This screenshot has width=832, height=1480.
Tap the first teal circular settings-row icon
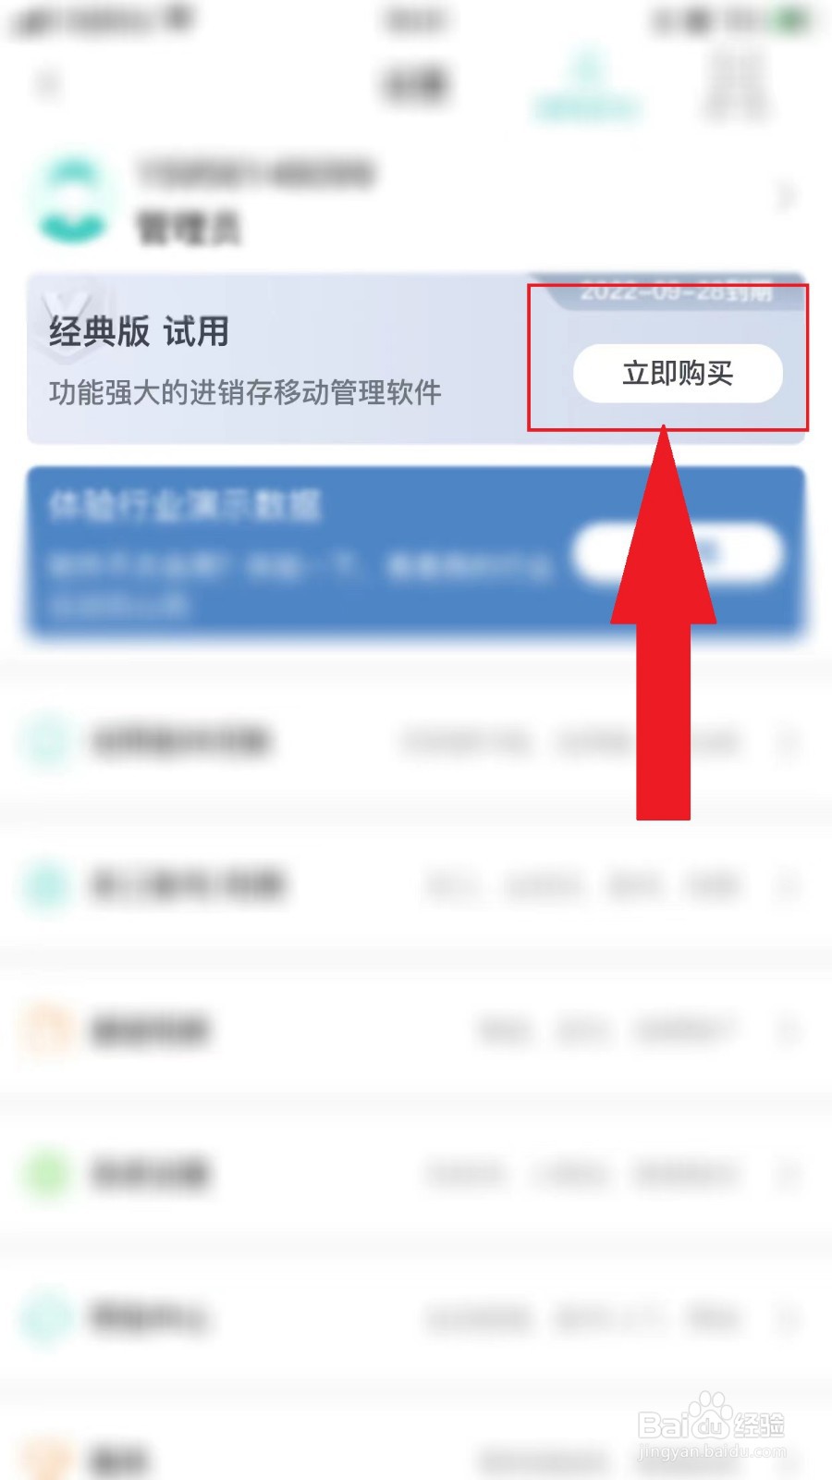[46, 741]
